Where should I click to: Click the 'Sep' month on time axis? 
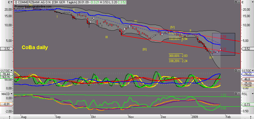[58, 117]
